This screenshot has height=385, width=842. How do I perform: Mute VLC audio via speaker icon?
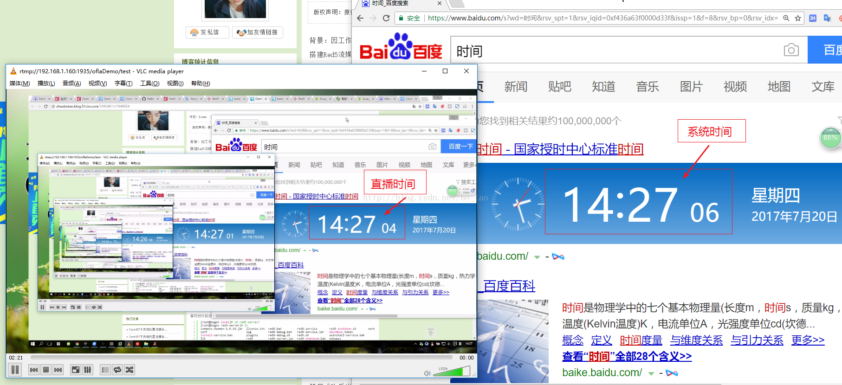pyautogui.click(x=427, y=373)
